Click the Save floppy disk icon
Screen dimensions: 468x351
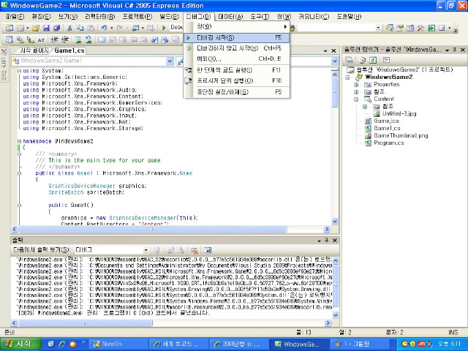pyautogui.click(x=46, y=28)
